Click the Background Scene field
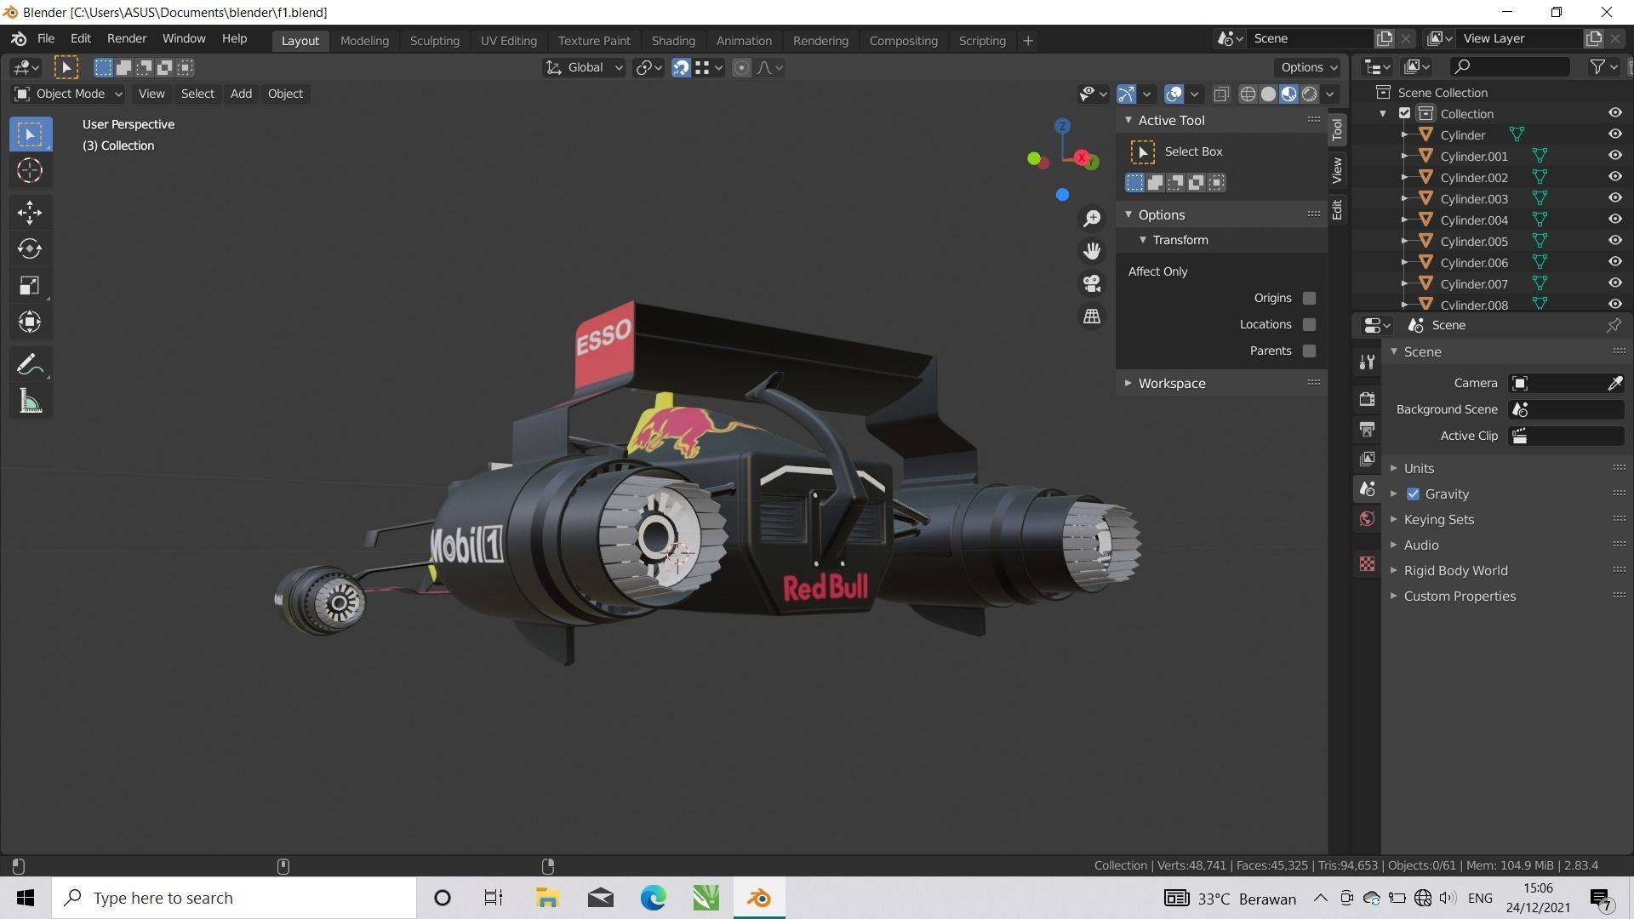 pos(1566,409)
